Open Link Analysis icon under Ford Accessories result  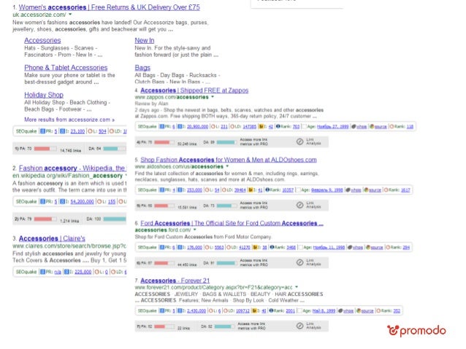pyautogui.click(x=299, y=262)
